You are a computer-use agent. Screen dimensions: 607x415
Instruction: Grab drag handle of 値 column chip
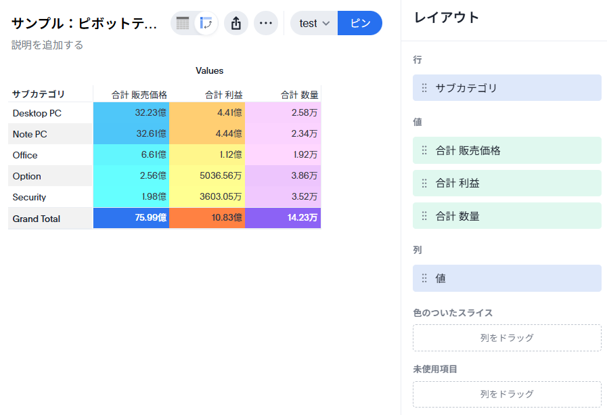(x=424, y=278)
